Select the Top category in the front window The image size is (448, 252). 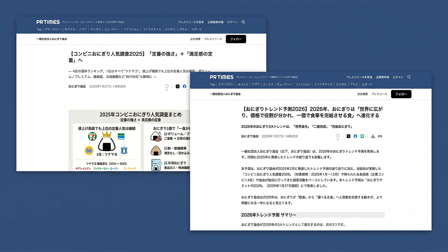point(213,84)
